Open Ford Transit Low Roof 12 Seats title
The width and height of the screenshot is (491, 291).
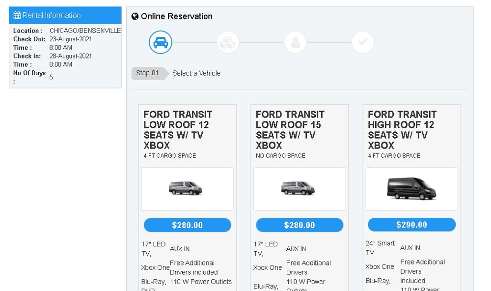point(178,130)
